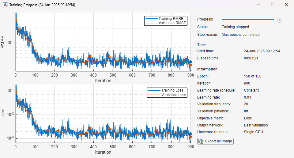Click the blue training progress bar
Screen dimensions: 294x158
tap(247, 20)
